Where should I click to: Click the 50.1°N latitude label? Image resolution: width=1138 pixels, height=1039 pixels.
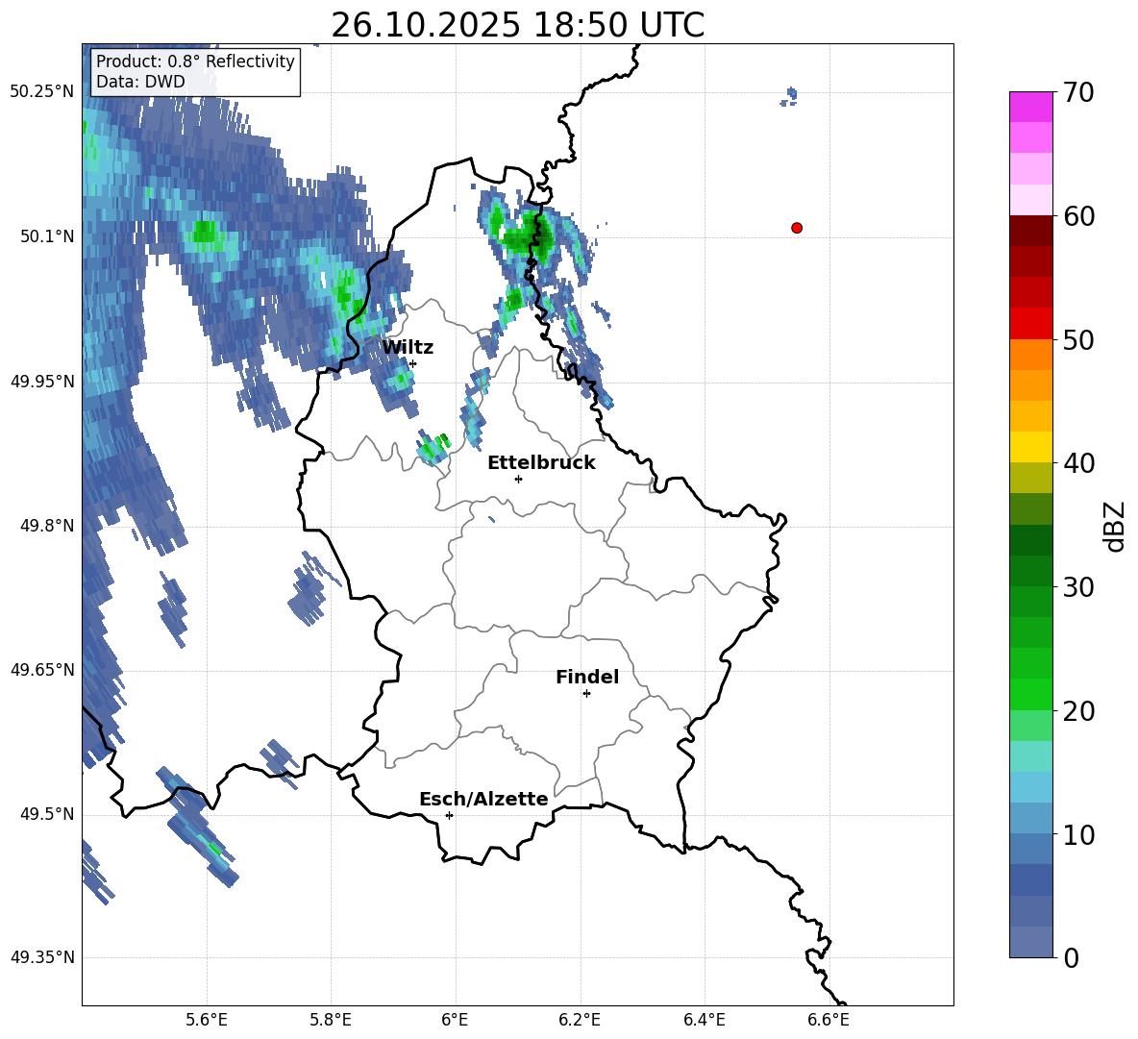[x=47, y=236]
